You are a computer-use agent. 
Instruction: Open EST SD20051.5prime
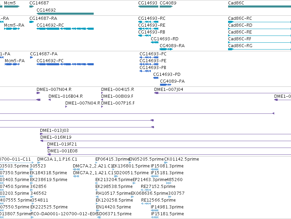pyautogui.click(x=116, y=176)
